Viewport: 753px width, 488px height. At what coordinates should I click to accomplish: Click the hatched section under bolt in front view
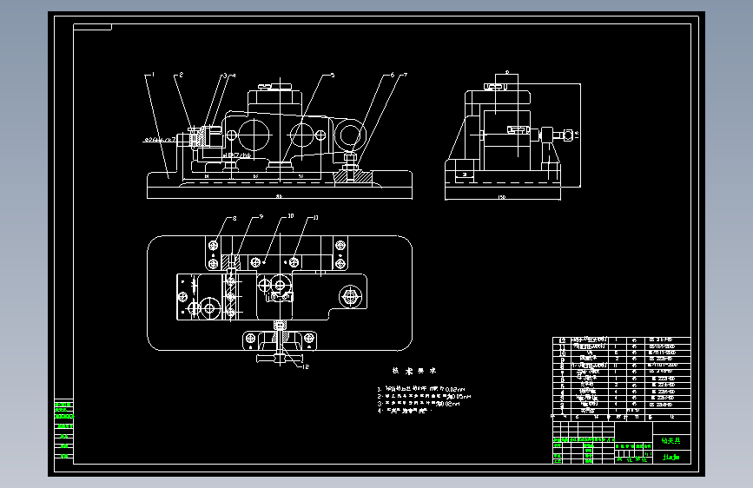click(353, 177)
